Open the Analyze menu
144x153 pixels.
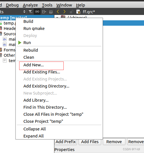[30, 5]
